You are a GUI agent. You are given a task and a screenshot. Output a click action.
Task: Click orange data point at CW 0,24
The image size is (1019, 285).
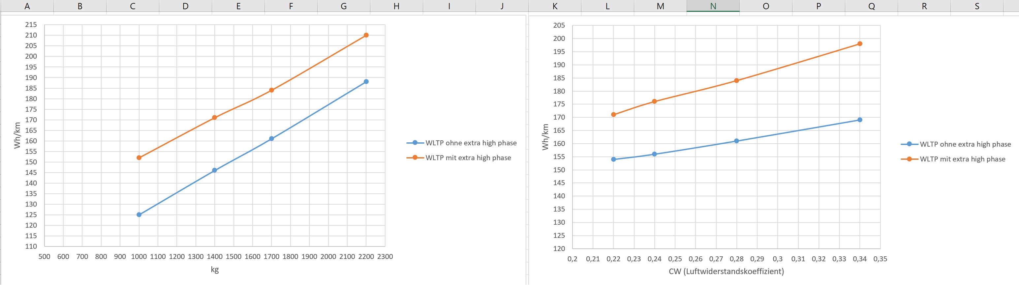[654, 101]
